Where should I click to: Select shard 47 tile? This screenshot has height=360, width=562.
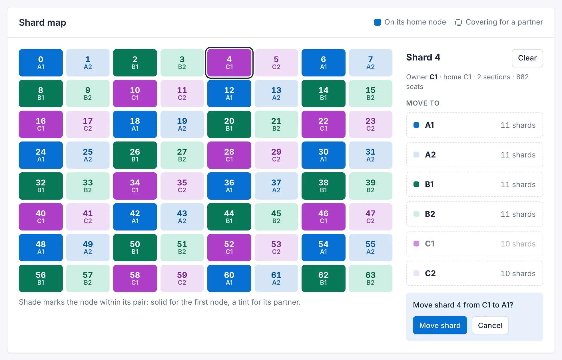point(371,217)
